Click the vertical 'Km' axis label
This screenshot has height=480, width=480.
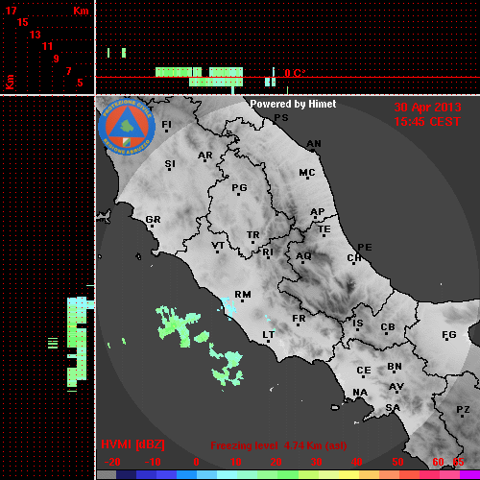10,83
